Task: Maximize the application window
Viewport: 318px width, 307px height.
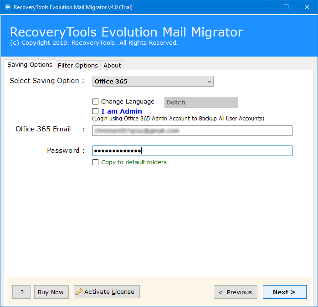Action: [286, 7]
